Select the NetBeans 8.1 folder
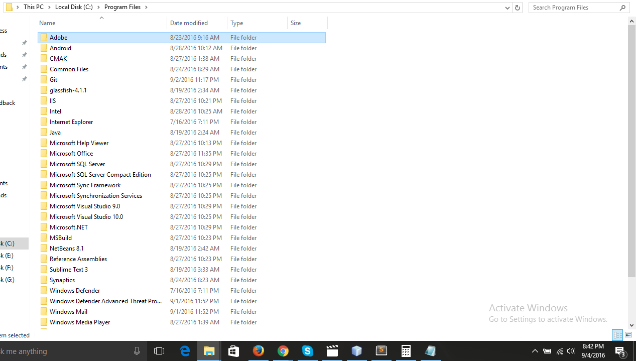The height and width of the screenshot is (361, 636). click(182, 248)
